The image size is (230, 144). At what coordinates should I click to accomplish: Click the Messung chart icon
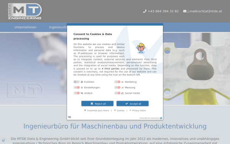coord(123,88)
